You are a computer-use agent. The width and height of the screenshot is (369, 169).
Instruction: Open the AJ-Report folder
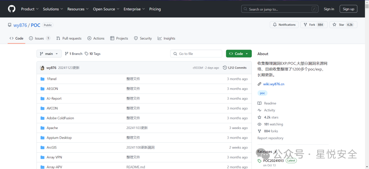click(54, 98)
